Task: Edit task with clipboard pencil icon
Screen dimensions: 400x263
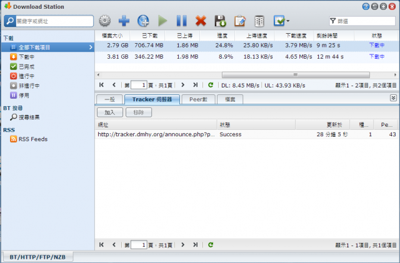Action: [x=240, y=21]
